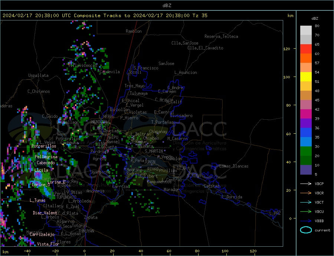Click the Diaz_Valent label
This screenshot has height=256, width=334.
click(45, 213)
